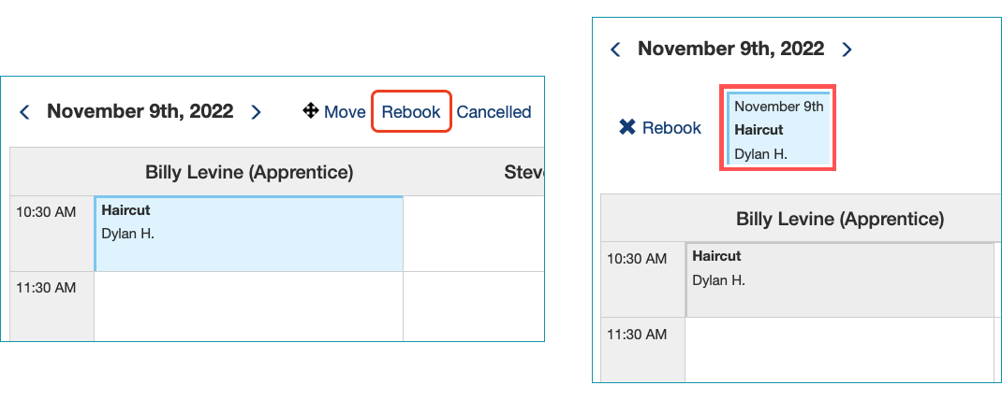
Task: Click the red-outlined Rebook link
Action: (x=411, y=112)
